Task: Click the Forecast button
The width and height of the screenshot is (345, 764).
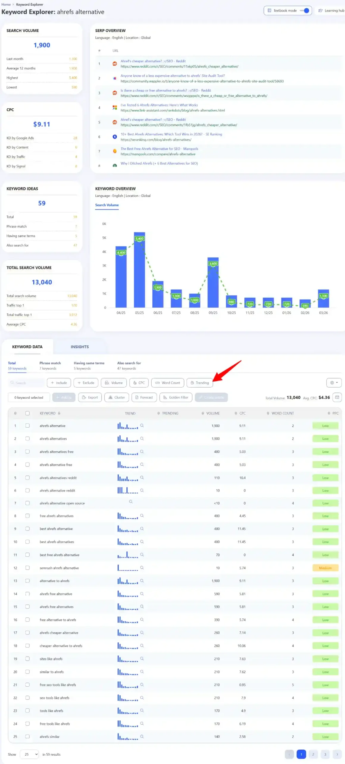Action: point(144,397)
